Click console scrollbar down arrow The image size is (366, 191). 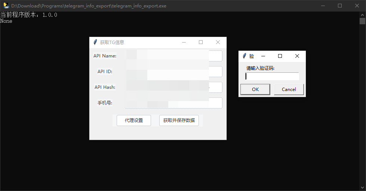(363, 188)
